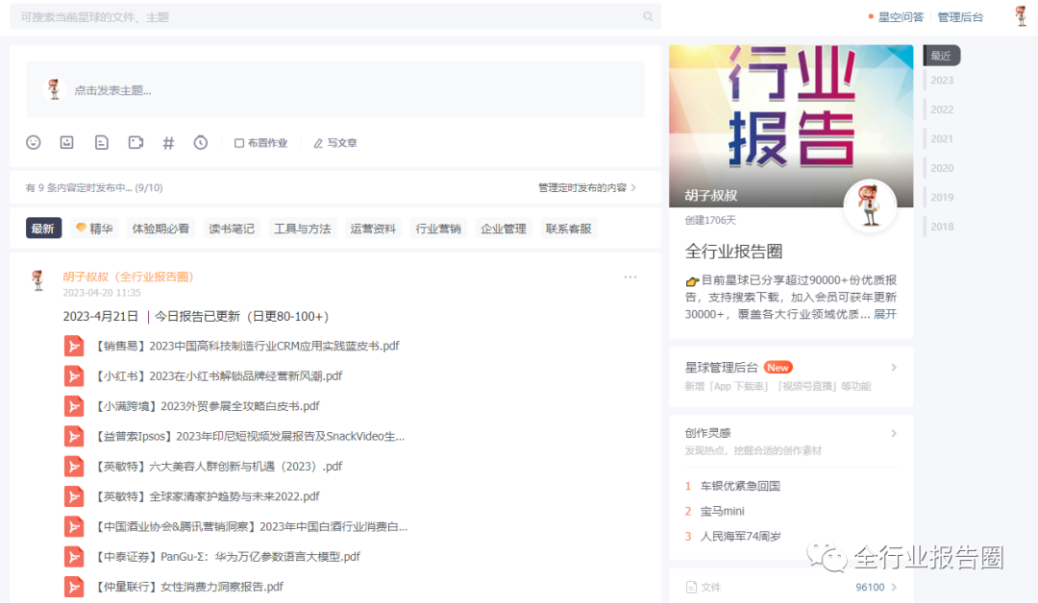Expand the 星球管理后台 row chevron
The width and height of the screenshot is (1038, 603).
coord(894,368)
